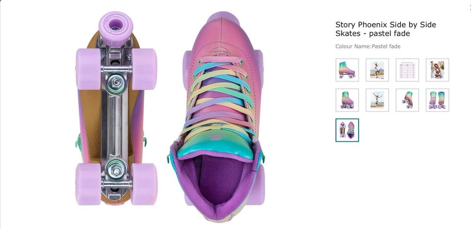The image size is (471, 229).
Task: Click the Story Phoenix Side by Side Skates title
Action: point(385,29)
